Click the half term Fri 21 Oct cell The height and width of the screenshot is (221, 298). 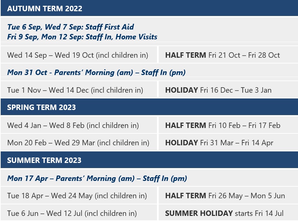click(x=222, y=55)
